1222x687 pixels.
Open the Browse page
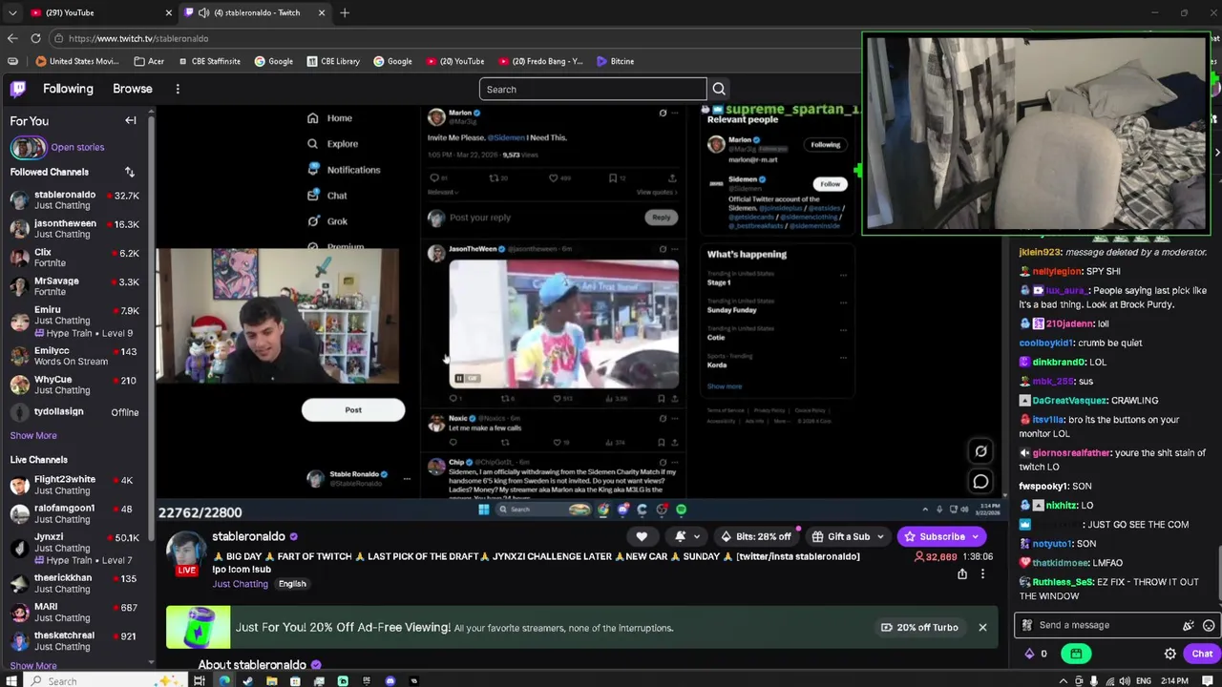[133, 89]
